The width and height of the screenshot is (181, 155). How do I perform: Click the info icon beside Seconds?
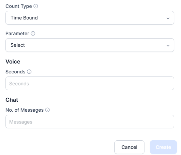pos(29,72)
